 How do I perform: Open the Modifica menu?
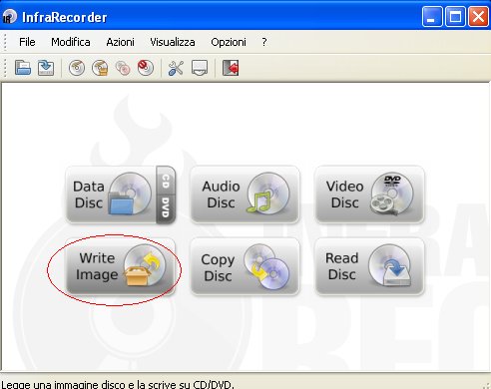coord(71,42)
